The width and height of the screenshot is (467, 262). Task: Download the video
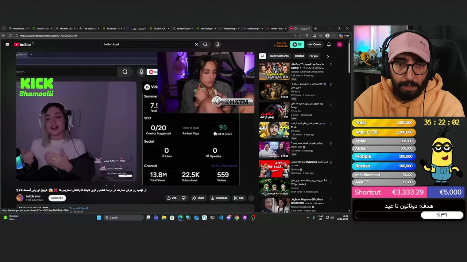click(x=219, y=198)
